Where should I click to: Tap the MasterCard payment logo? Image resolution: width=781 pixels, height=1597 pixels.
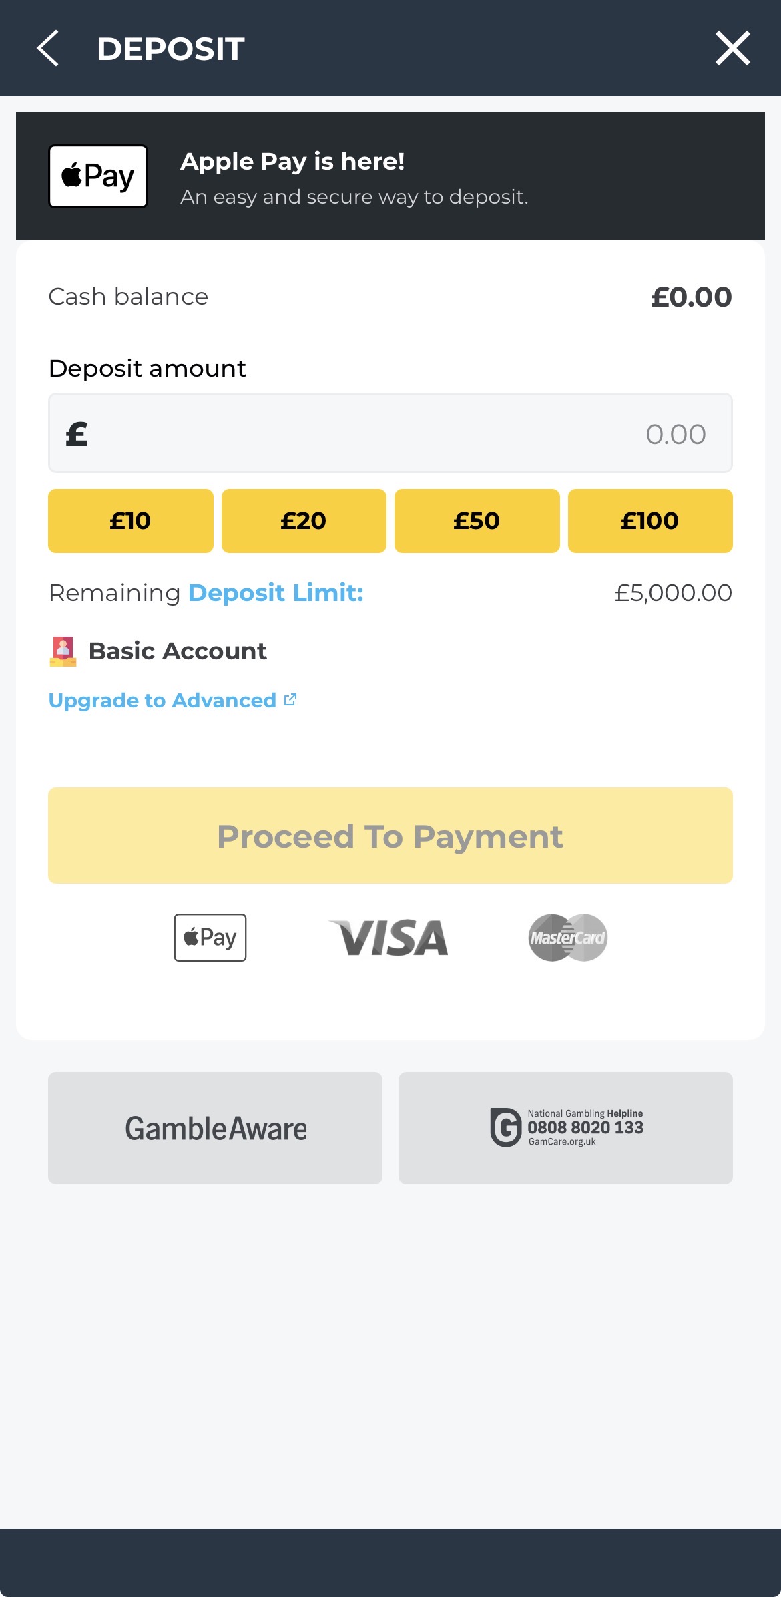(568, 938)
